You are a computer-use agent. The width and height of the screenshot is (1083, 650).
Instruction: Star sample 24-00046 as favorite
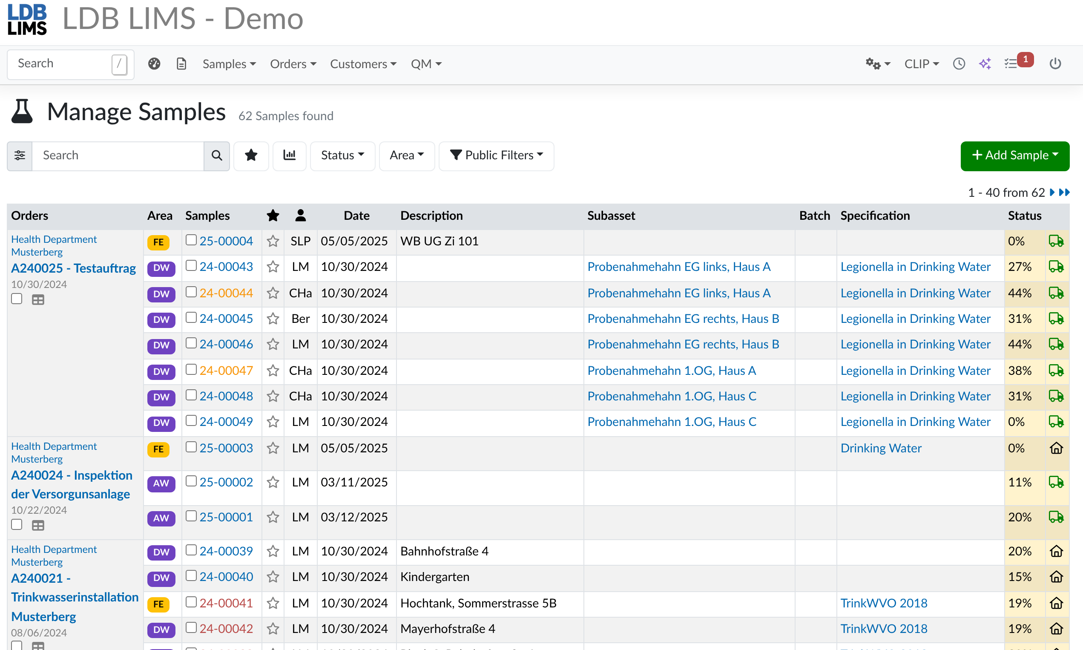(273, 344)
